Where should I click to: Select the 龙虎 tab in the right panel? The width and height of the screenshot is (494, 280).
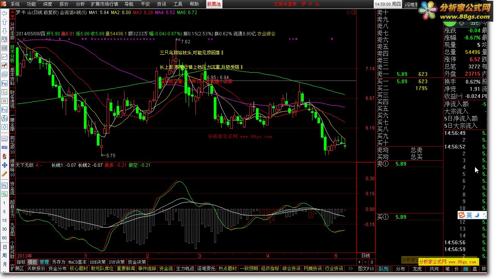pyautogui.click(x=417, y=269)
